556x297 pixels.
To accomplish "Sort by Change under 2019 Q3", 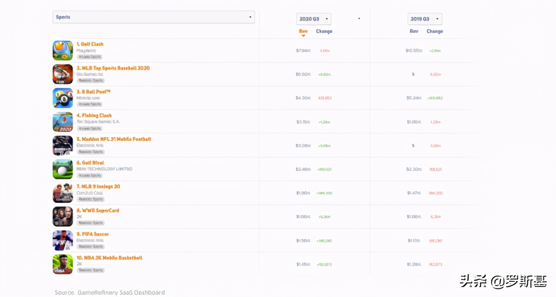I will tap(435, 31).
